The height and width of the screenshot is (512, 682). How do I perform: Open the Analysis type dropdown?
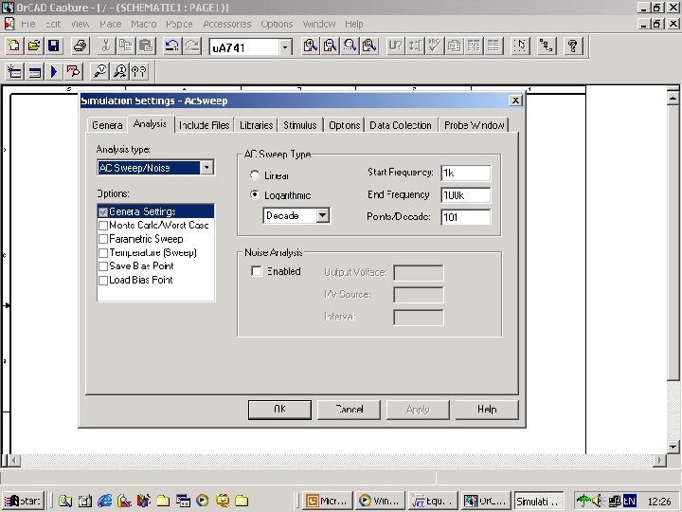coord(207,167)
